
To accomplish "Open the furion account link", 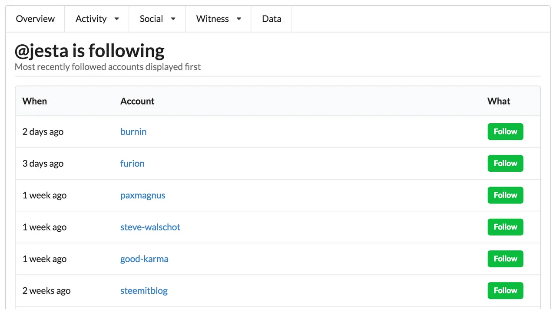I will point(132,163).
